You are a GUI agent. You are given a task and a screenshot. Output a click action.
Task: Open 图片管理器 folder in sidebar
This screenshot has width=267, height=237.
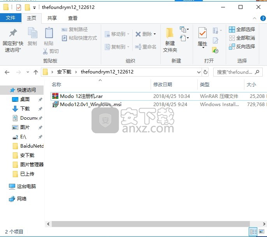tap(28, 165)
